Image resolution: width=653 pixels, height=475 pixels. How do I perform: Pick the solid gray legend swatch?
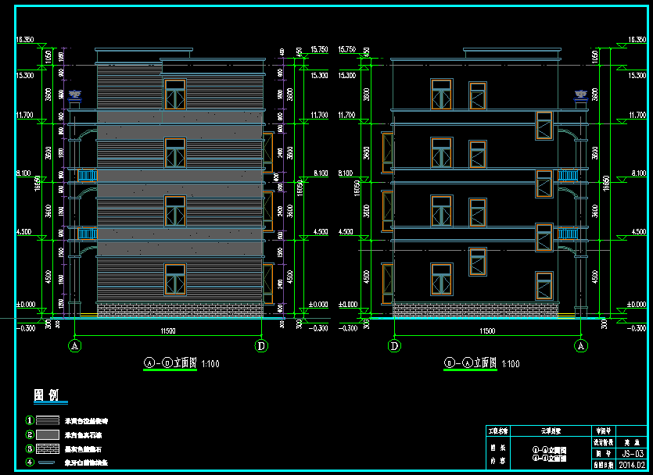(x=49, y=434)
